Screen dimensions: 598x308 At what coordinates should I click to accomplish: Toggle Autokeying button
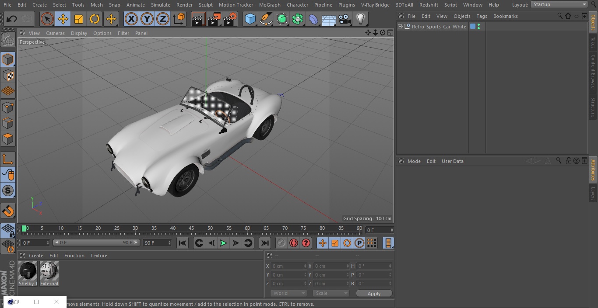pos(294,243)
